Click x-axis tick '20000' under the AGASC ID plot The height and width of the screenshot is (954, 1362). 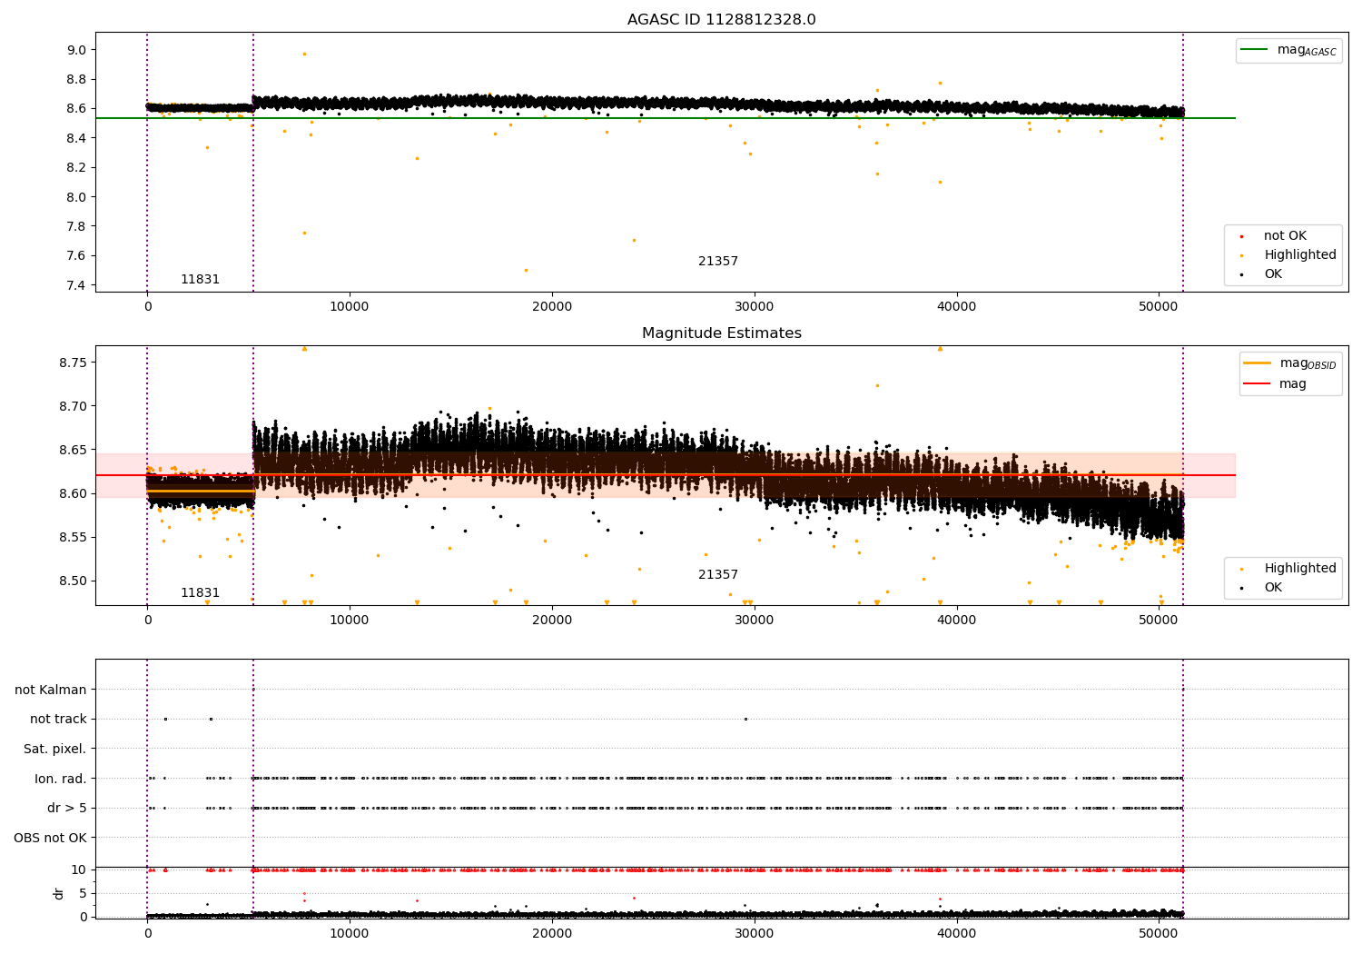[x=552, y=307]
